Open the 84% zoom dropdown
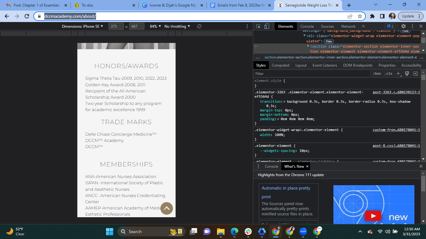The image size is (426, 239). (x=155, y=26)
